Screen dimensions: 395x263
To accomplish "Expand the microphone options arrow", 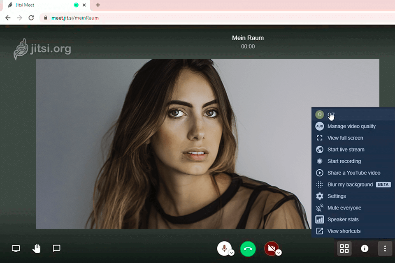I will coord(231,252).
